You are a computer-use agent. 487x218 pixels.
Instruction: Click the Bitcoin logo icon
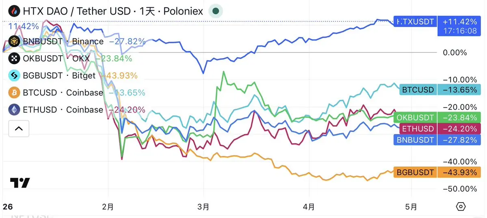pyautogui.click(x=15, y=93)
